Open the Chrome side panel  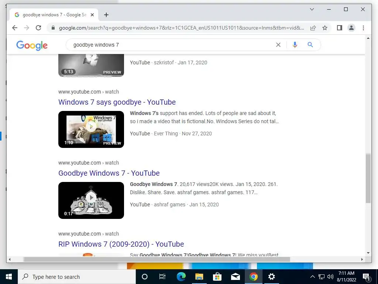(340, 28)
